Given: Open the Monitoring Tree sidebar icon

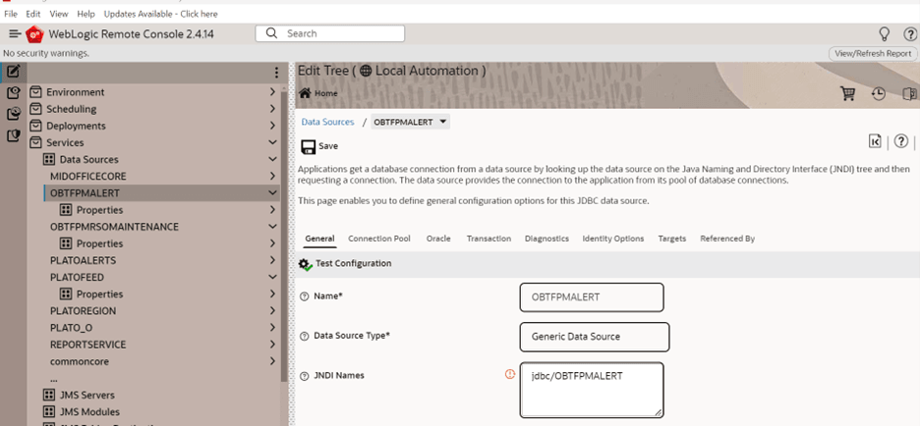Looking at the screenshot, I should tap(14, 114).
